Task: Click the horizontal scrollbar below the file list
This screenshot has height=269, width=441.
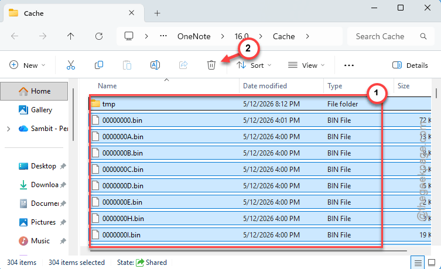Action: [x=248, y=250]
